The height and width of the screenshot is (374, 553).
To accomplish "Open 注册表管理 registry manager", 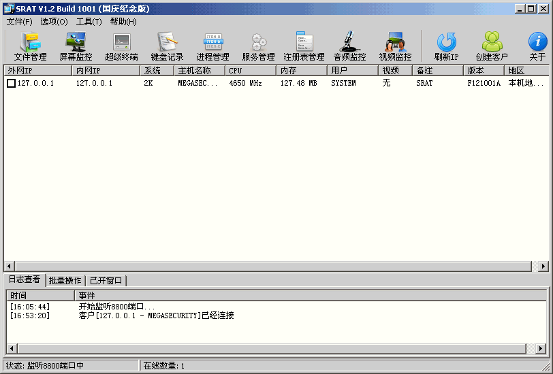I will [x=304, y=46].
